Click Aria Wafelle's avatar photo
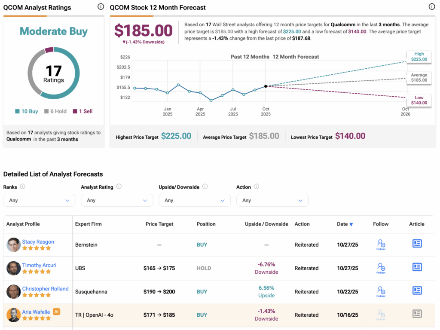The image size is (440, 330). pos(13,315)
